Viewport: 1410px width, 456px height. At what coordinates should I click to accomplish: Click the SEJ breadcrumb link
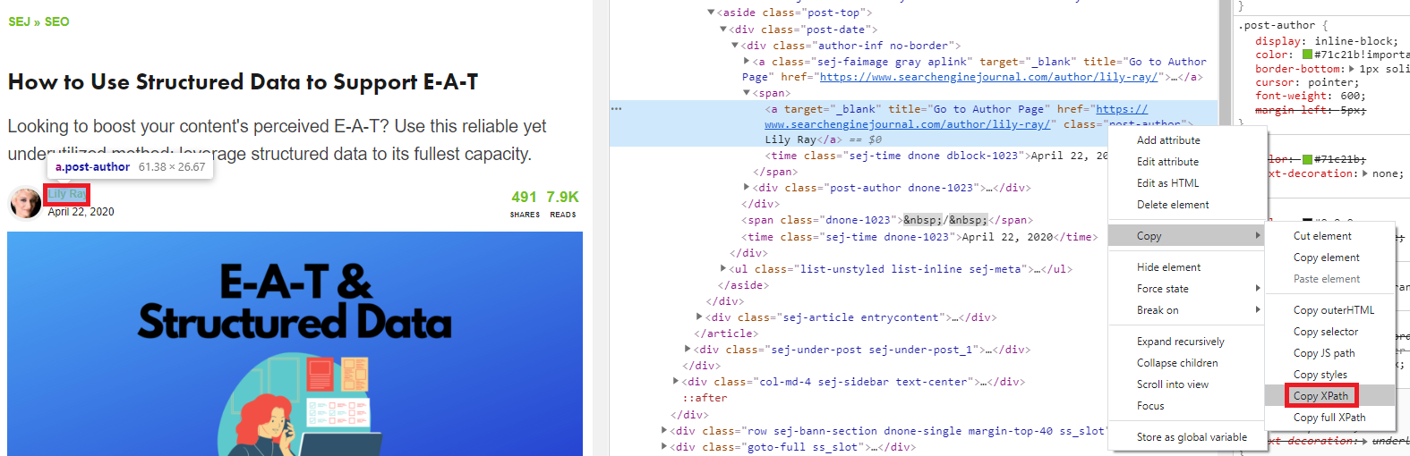coord(19,21)
